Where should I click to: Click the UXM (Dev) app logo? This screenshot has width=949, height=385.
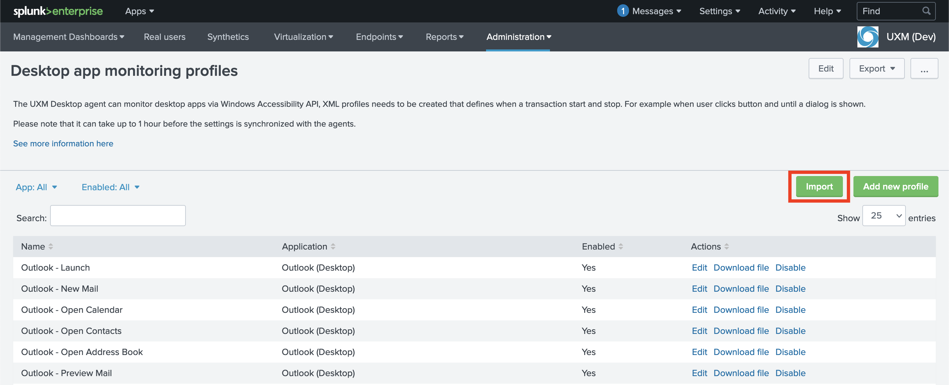(x=867, y=37)
